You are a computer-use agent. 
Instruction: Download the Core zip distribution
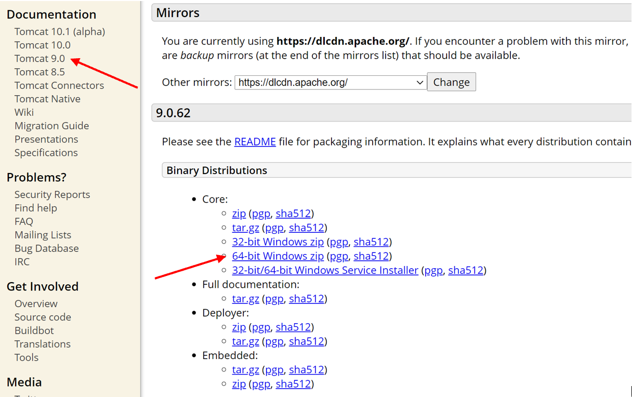coord(239,214)
